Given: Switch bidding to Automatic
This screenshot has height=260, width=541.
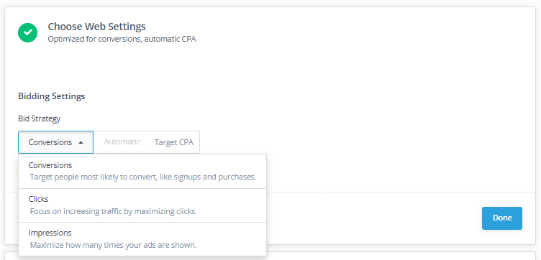Looking at the screenshot, I should 122,142.
